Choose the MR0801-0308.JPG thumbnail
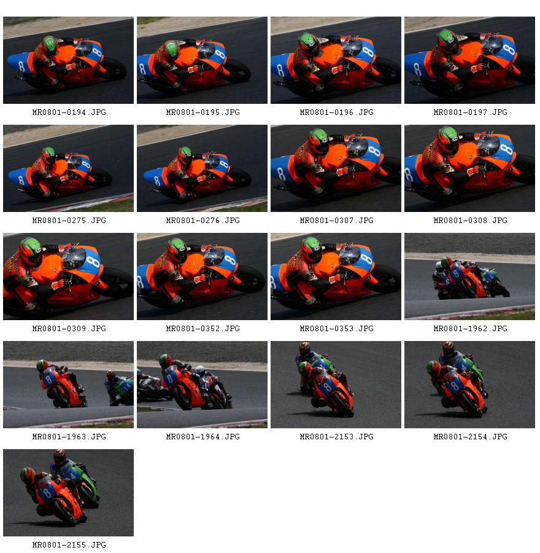Viewport: 540px width, 553px height. point(469,168)
